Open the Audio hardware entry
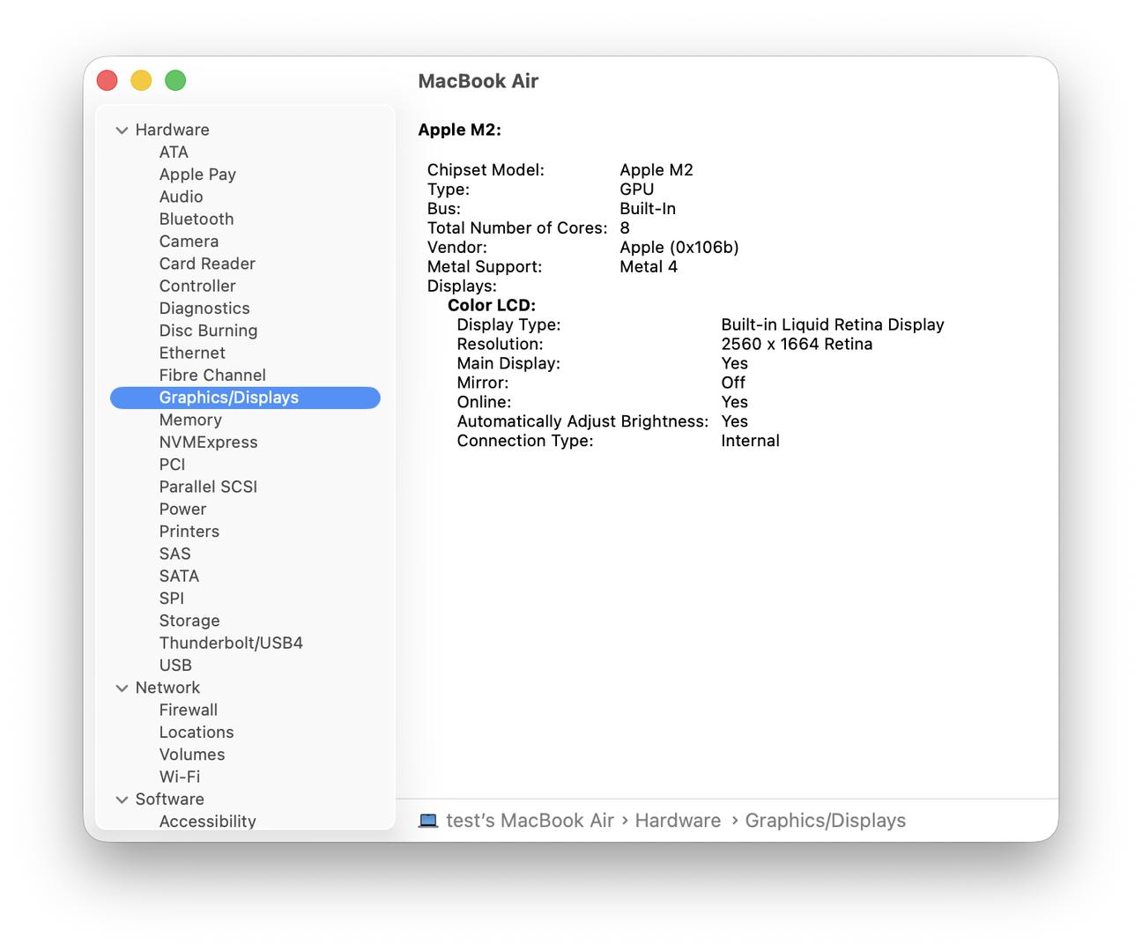The width and height of the screenshot is (1142, 952). (181, 197)
